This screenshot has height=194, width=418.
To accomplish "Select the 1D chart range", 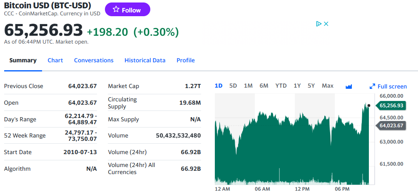I will tap(219, 86).
